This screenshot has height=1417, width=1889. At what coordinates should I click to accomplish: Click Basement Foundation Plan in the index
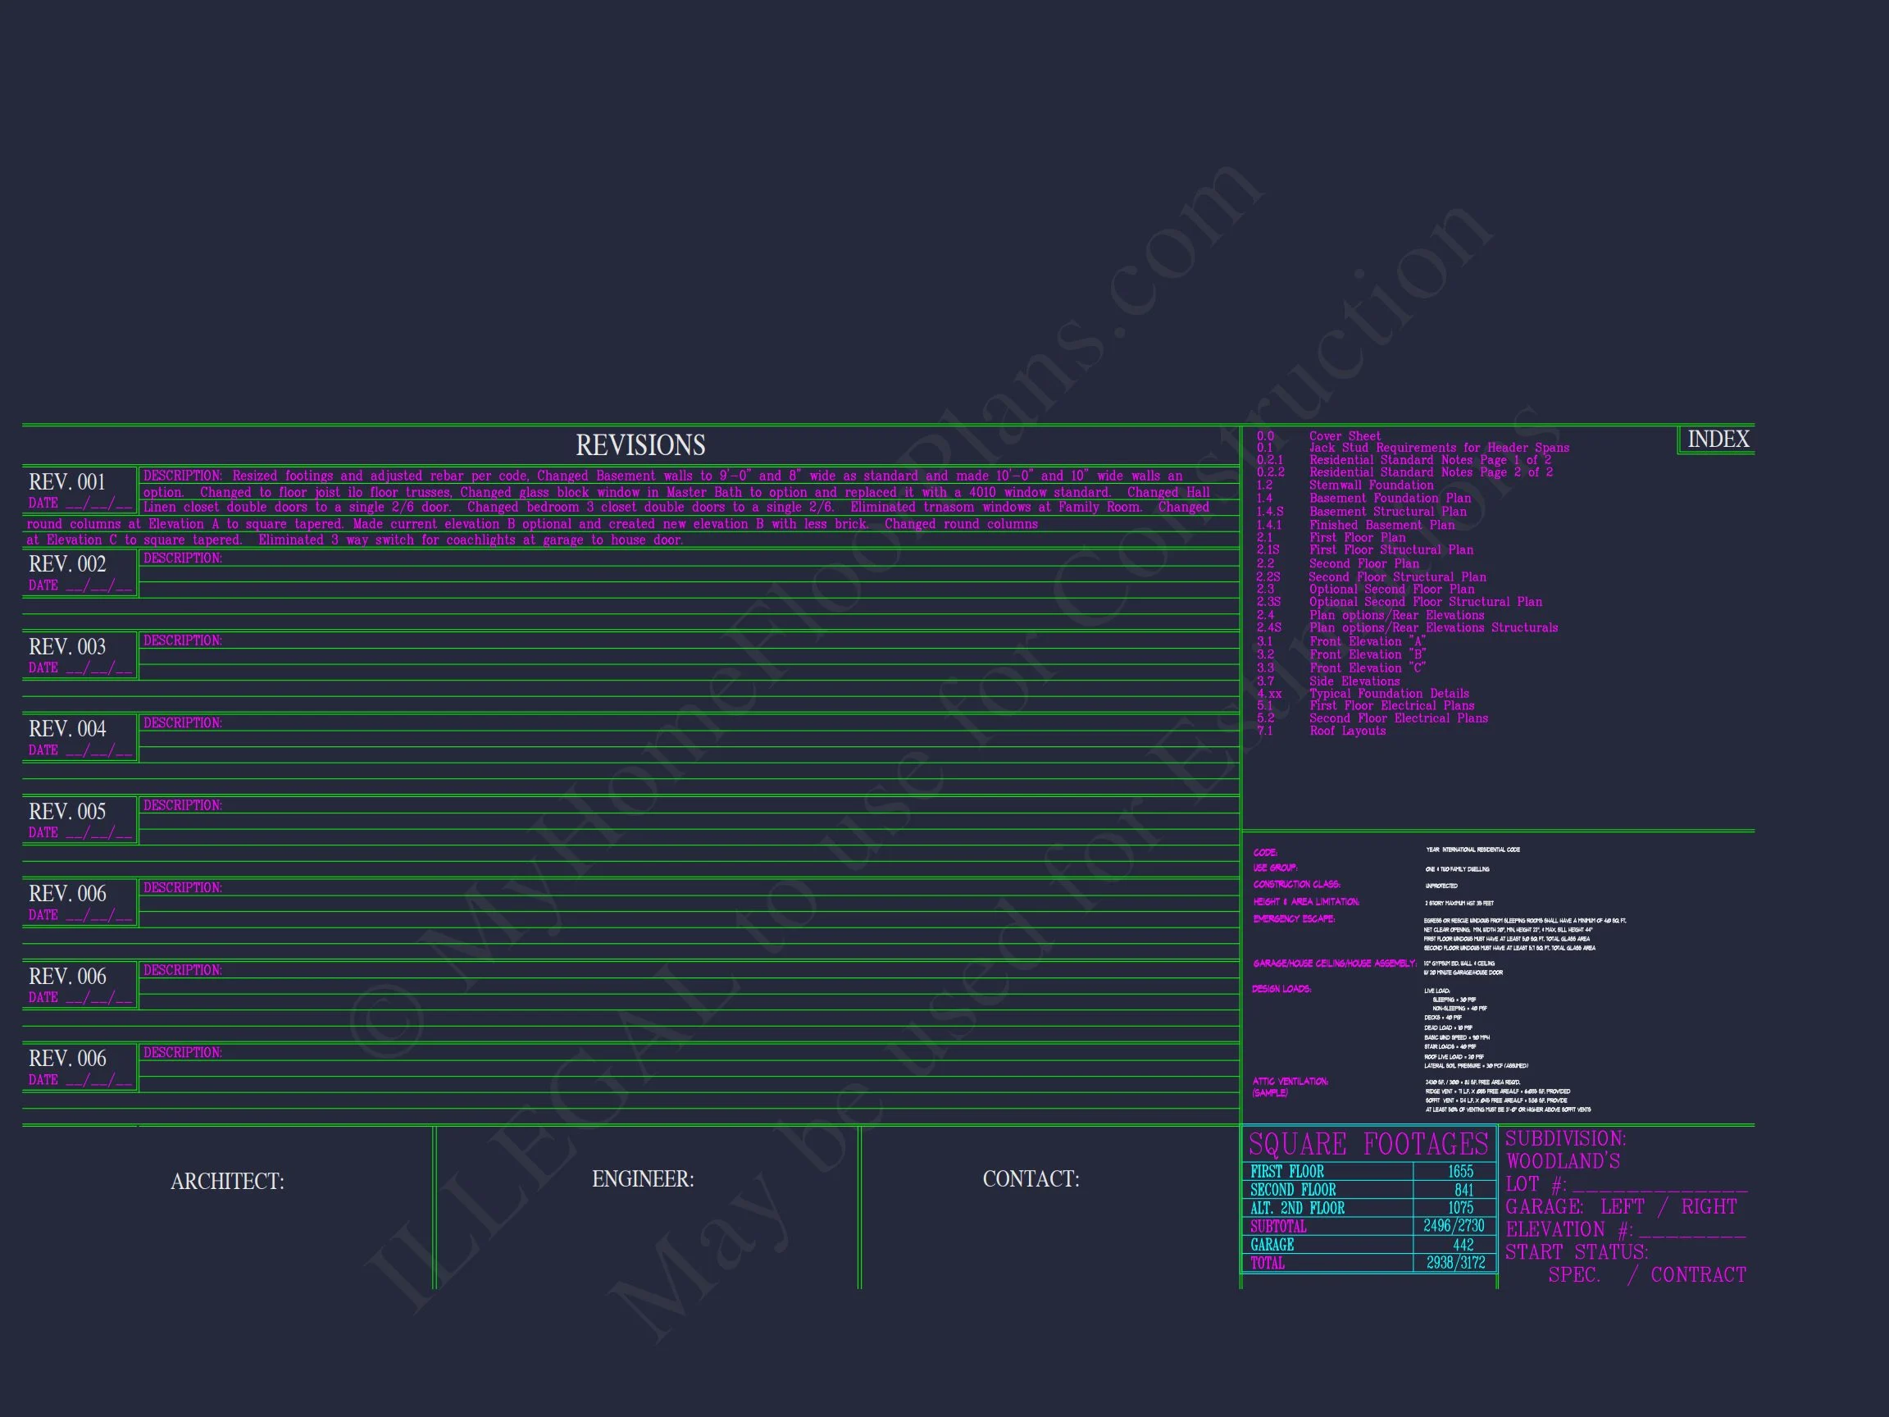pyautogui.click(x=1390, y=498)
